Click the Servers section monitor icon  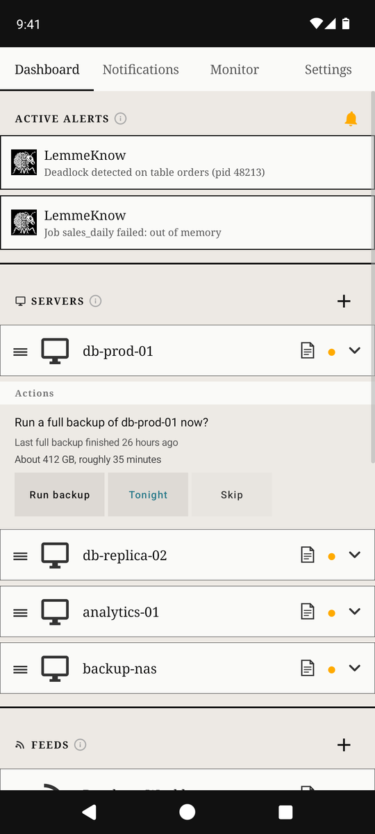click(20, 301)
